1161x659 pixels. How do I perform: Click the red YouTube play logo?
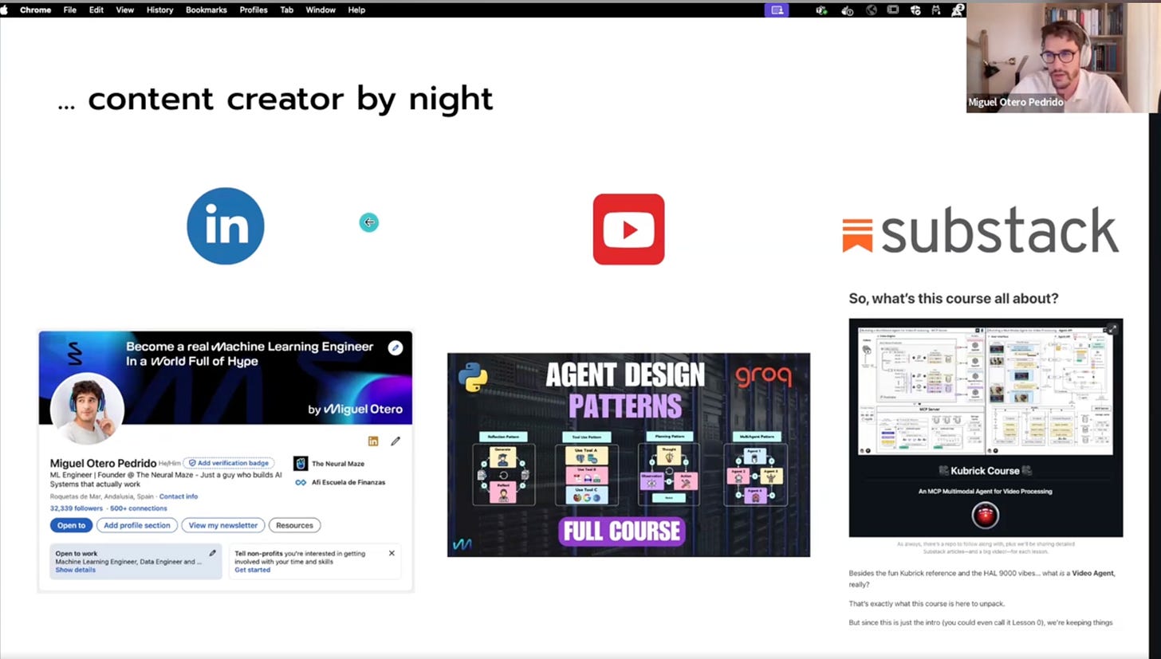[x=628, y=229]
